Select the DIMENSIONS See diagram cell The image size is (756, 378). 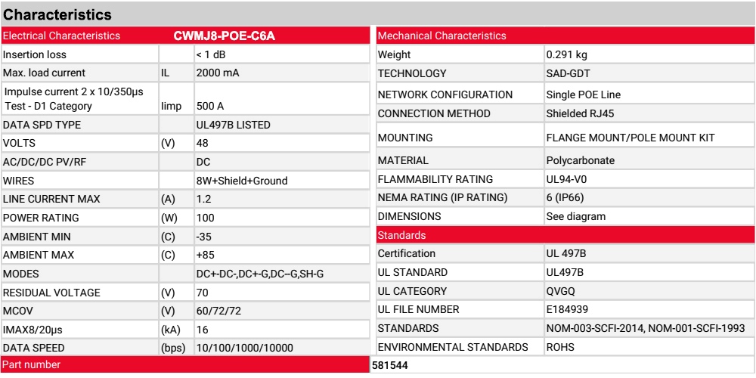click(x=649, y=216)
